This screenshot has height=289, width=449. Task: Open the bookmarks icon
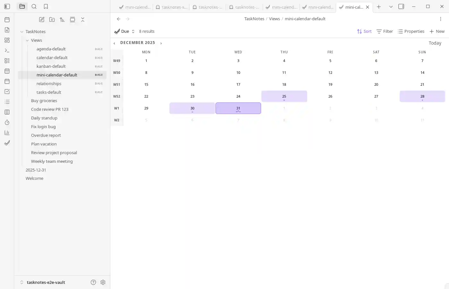pos(45,6)
